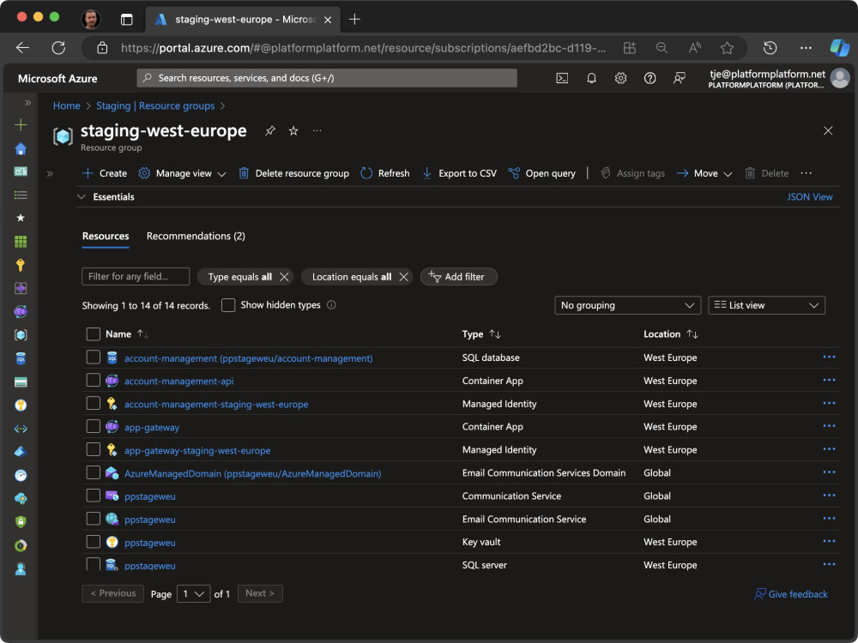Select the Resources tab

pos(106,237)
